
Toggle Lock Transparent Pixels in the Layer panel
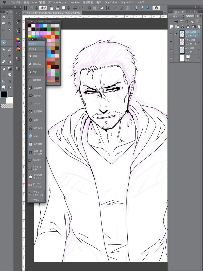tap(192, 21)
